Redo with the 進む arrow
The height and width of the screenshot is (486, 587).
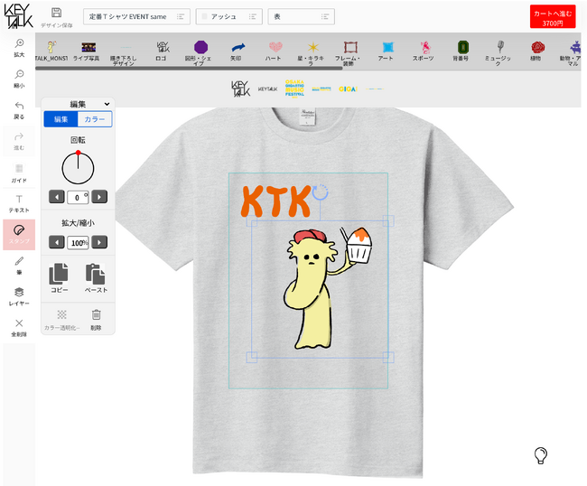pyautogui.click(x=19, y=141)
